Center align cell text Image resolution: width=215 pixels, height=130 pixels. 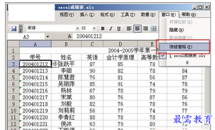click(137, 29)
